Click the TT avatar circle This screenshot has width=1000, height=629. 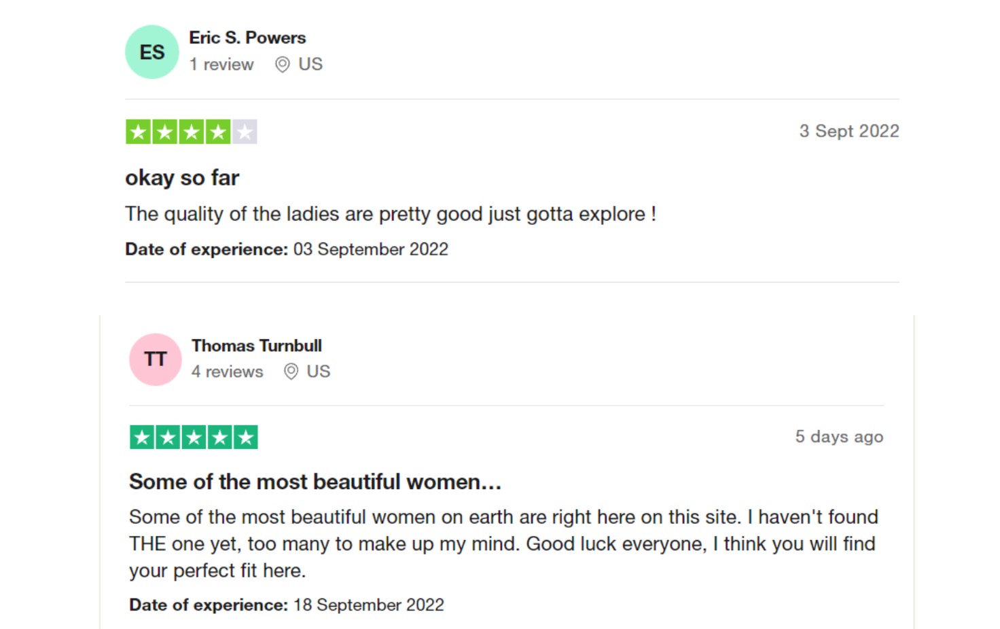coord(156,359)
